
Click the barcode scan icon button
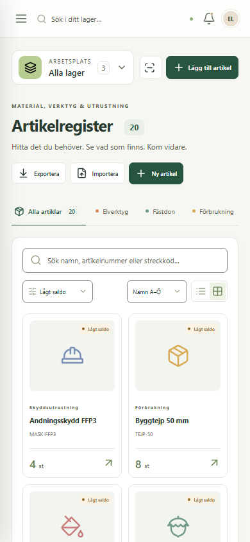click(x=151, y=67)
